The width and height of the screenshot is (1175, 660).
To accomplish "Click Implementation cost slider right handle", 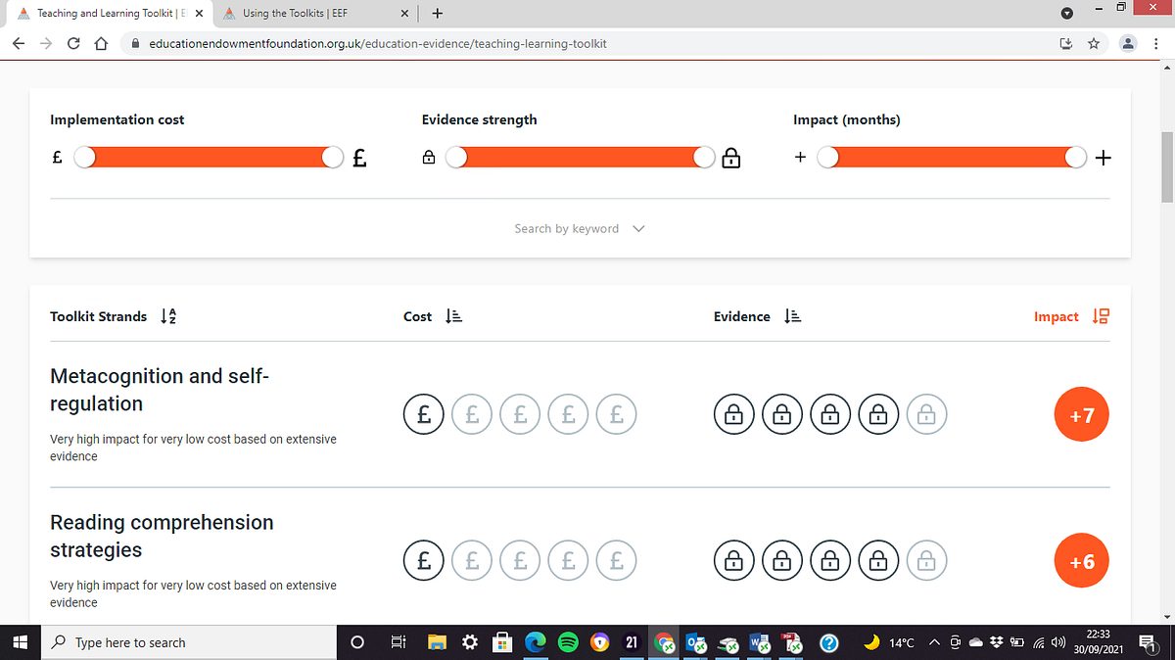I will click(333, 158).
